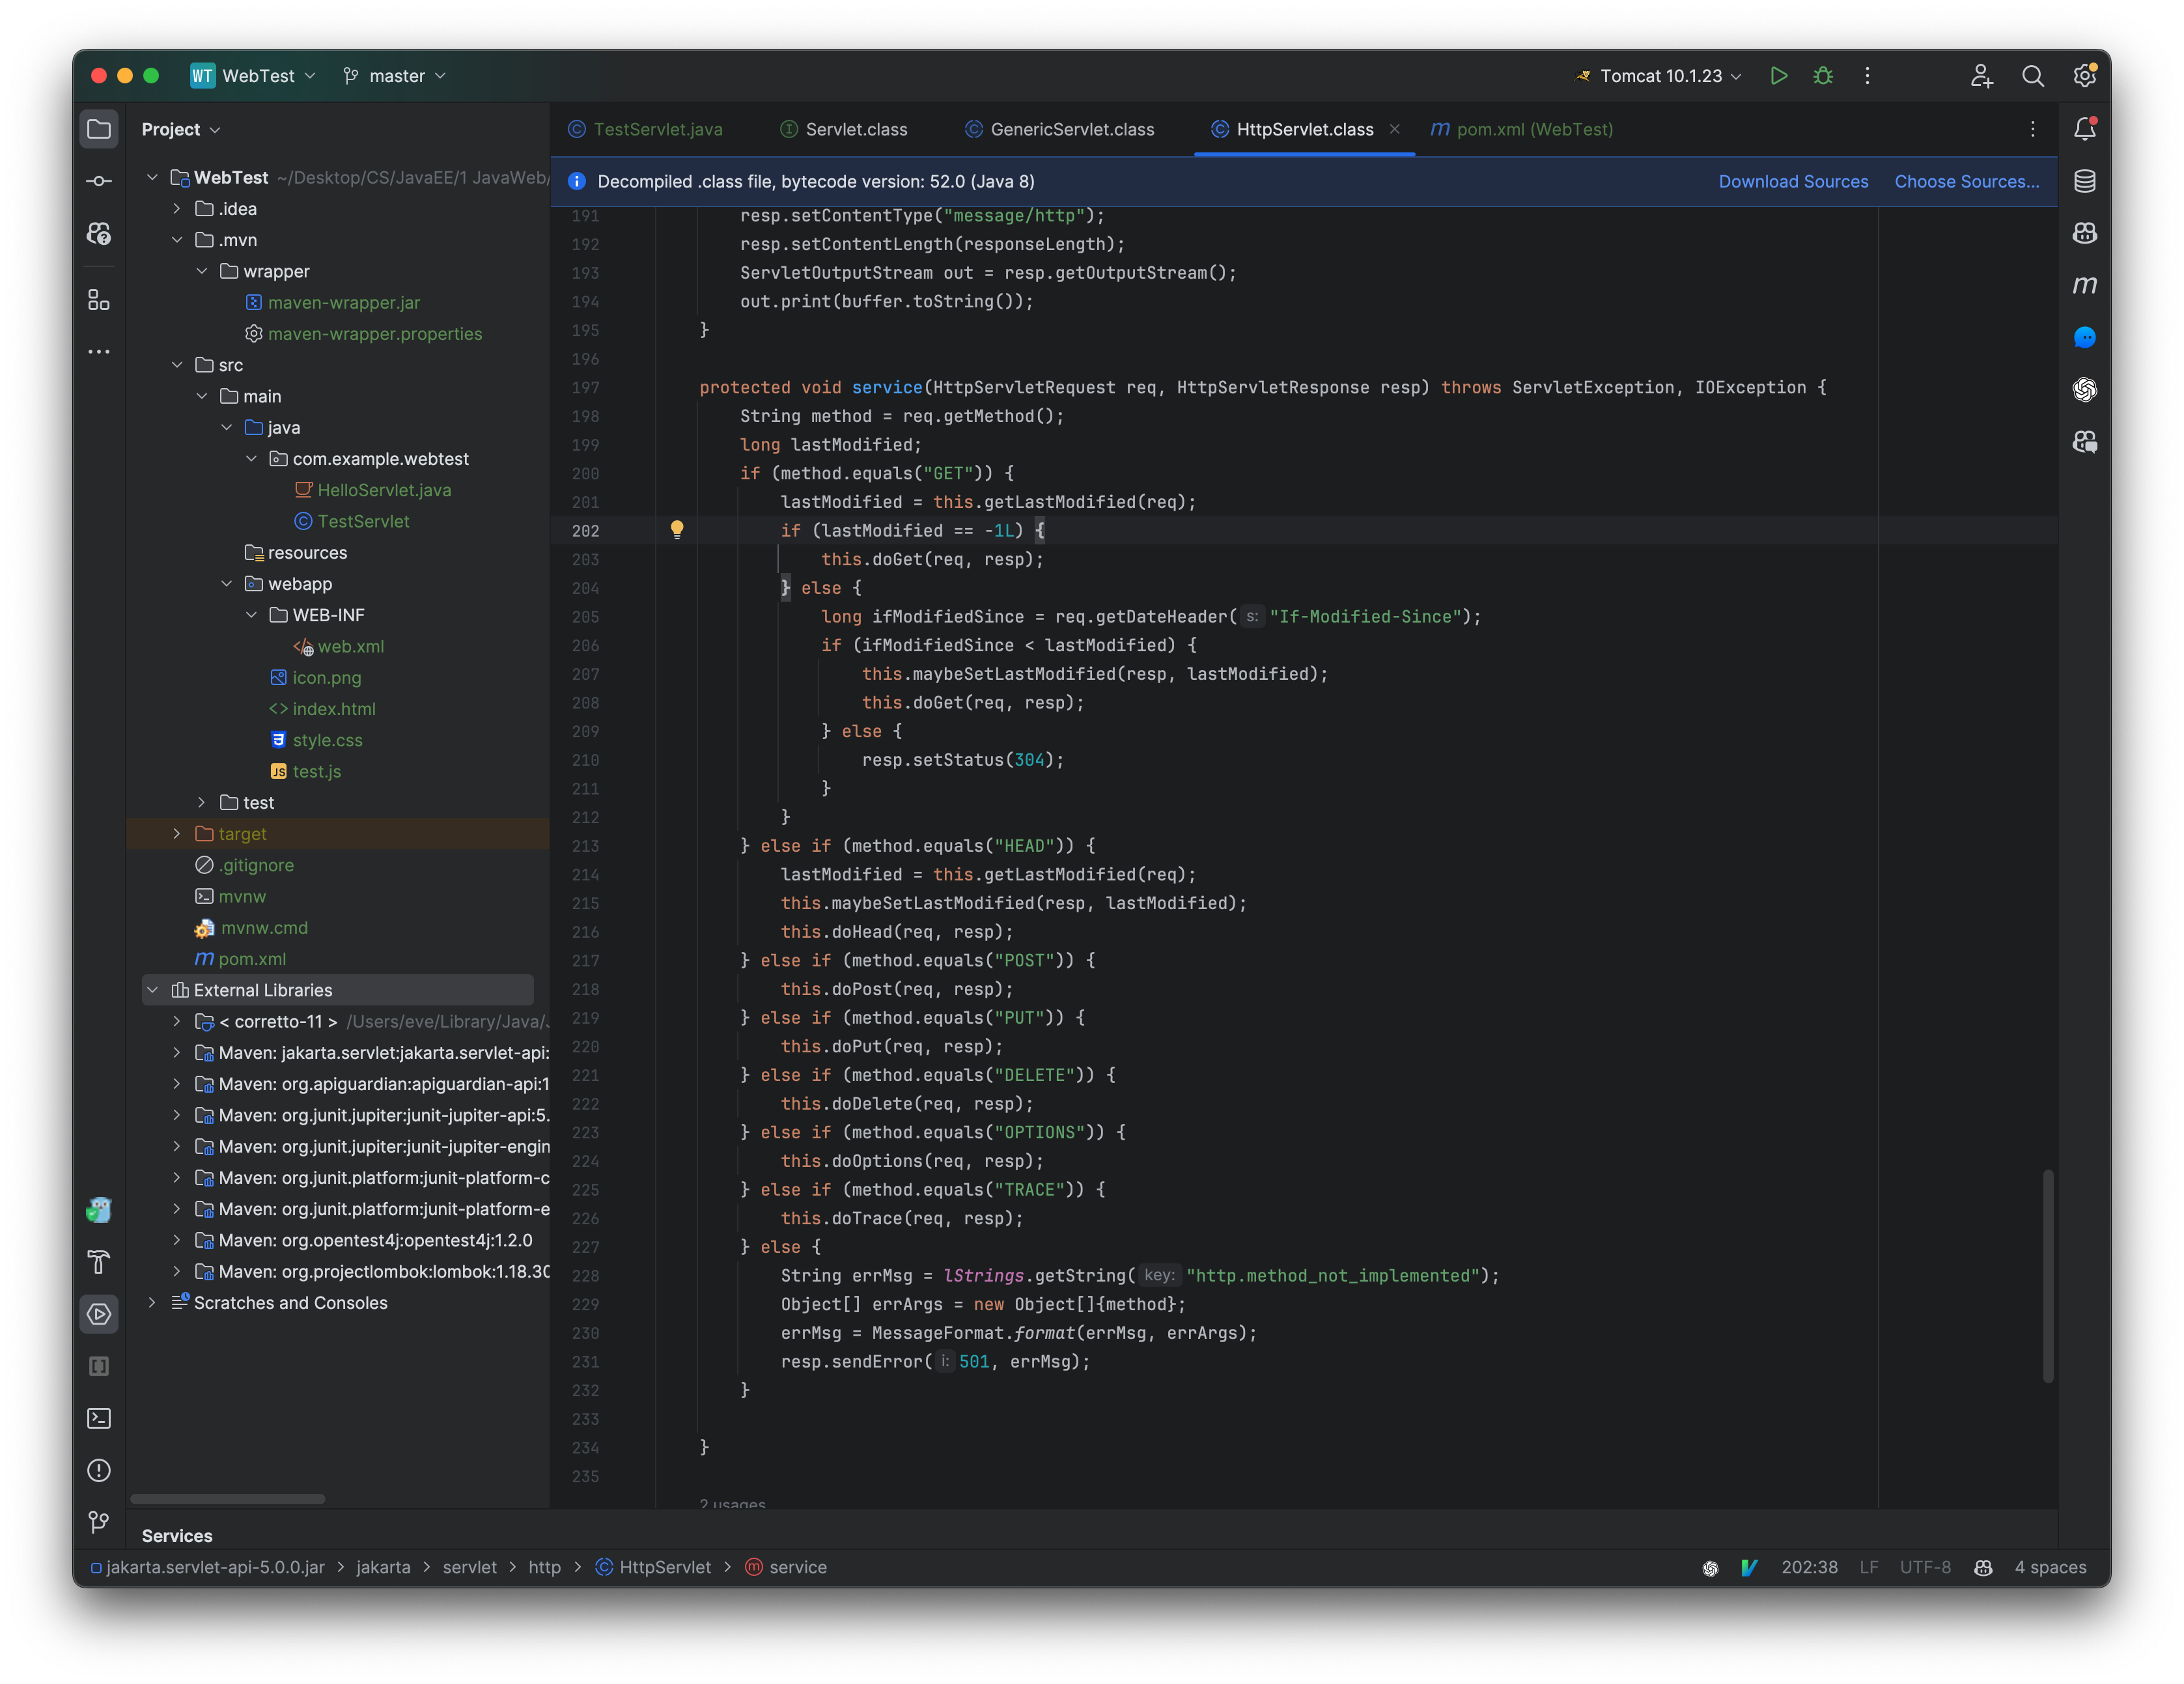Click the Run/Play button for Tomcat
The width and height of the screenshot is (2184, 1684).
(1779, 74)
